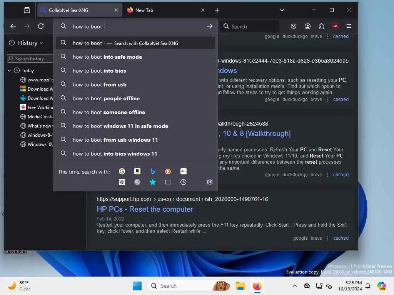
Task: Open cached link of Walkthrough result
Action: (341, 175)
